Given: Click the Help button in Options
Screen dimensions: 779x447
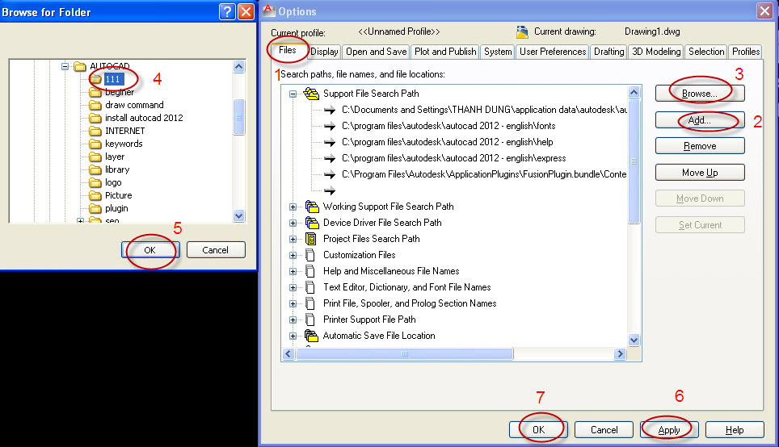Looking at the screenshot, I should (x=735, y=429).
